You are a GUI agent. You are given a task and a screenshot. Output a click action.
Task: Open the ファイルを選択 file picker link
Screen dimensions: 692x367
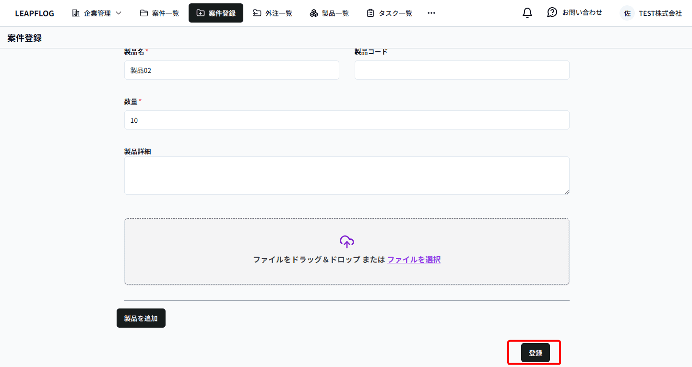pyautogui.click(x=413, y=259)
